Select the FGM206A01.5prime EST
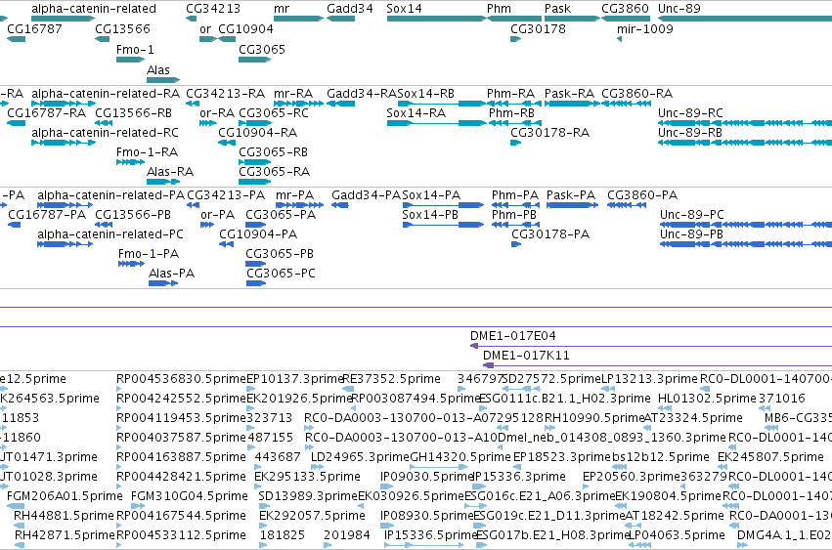The width and height of the screenshot is (832, 550). [x=16, y=506]
